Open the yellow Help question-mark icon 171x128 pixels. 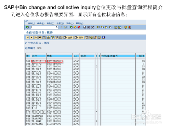click(126, 27)
